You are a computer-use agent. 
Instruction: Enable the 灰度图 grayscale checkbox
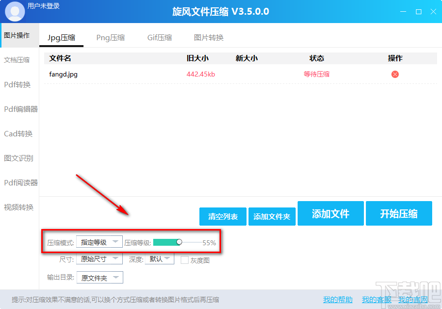coord(184,259)
